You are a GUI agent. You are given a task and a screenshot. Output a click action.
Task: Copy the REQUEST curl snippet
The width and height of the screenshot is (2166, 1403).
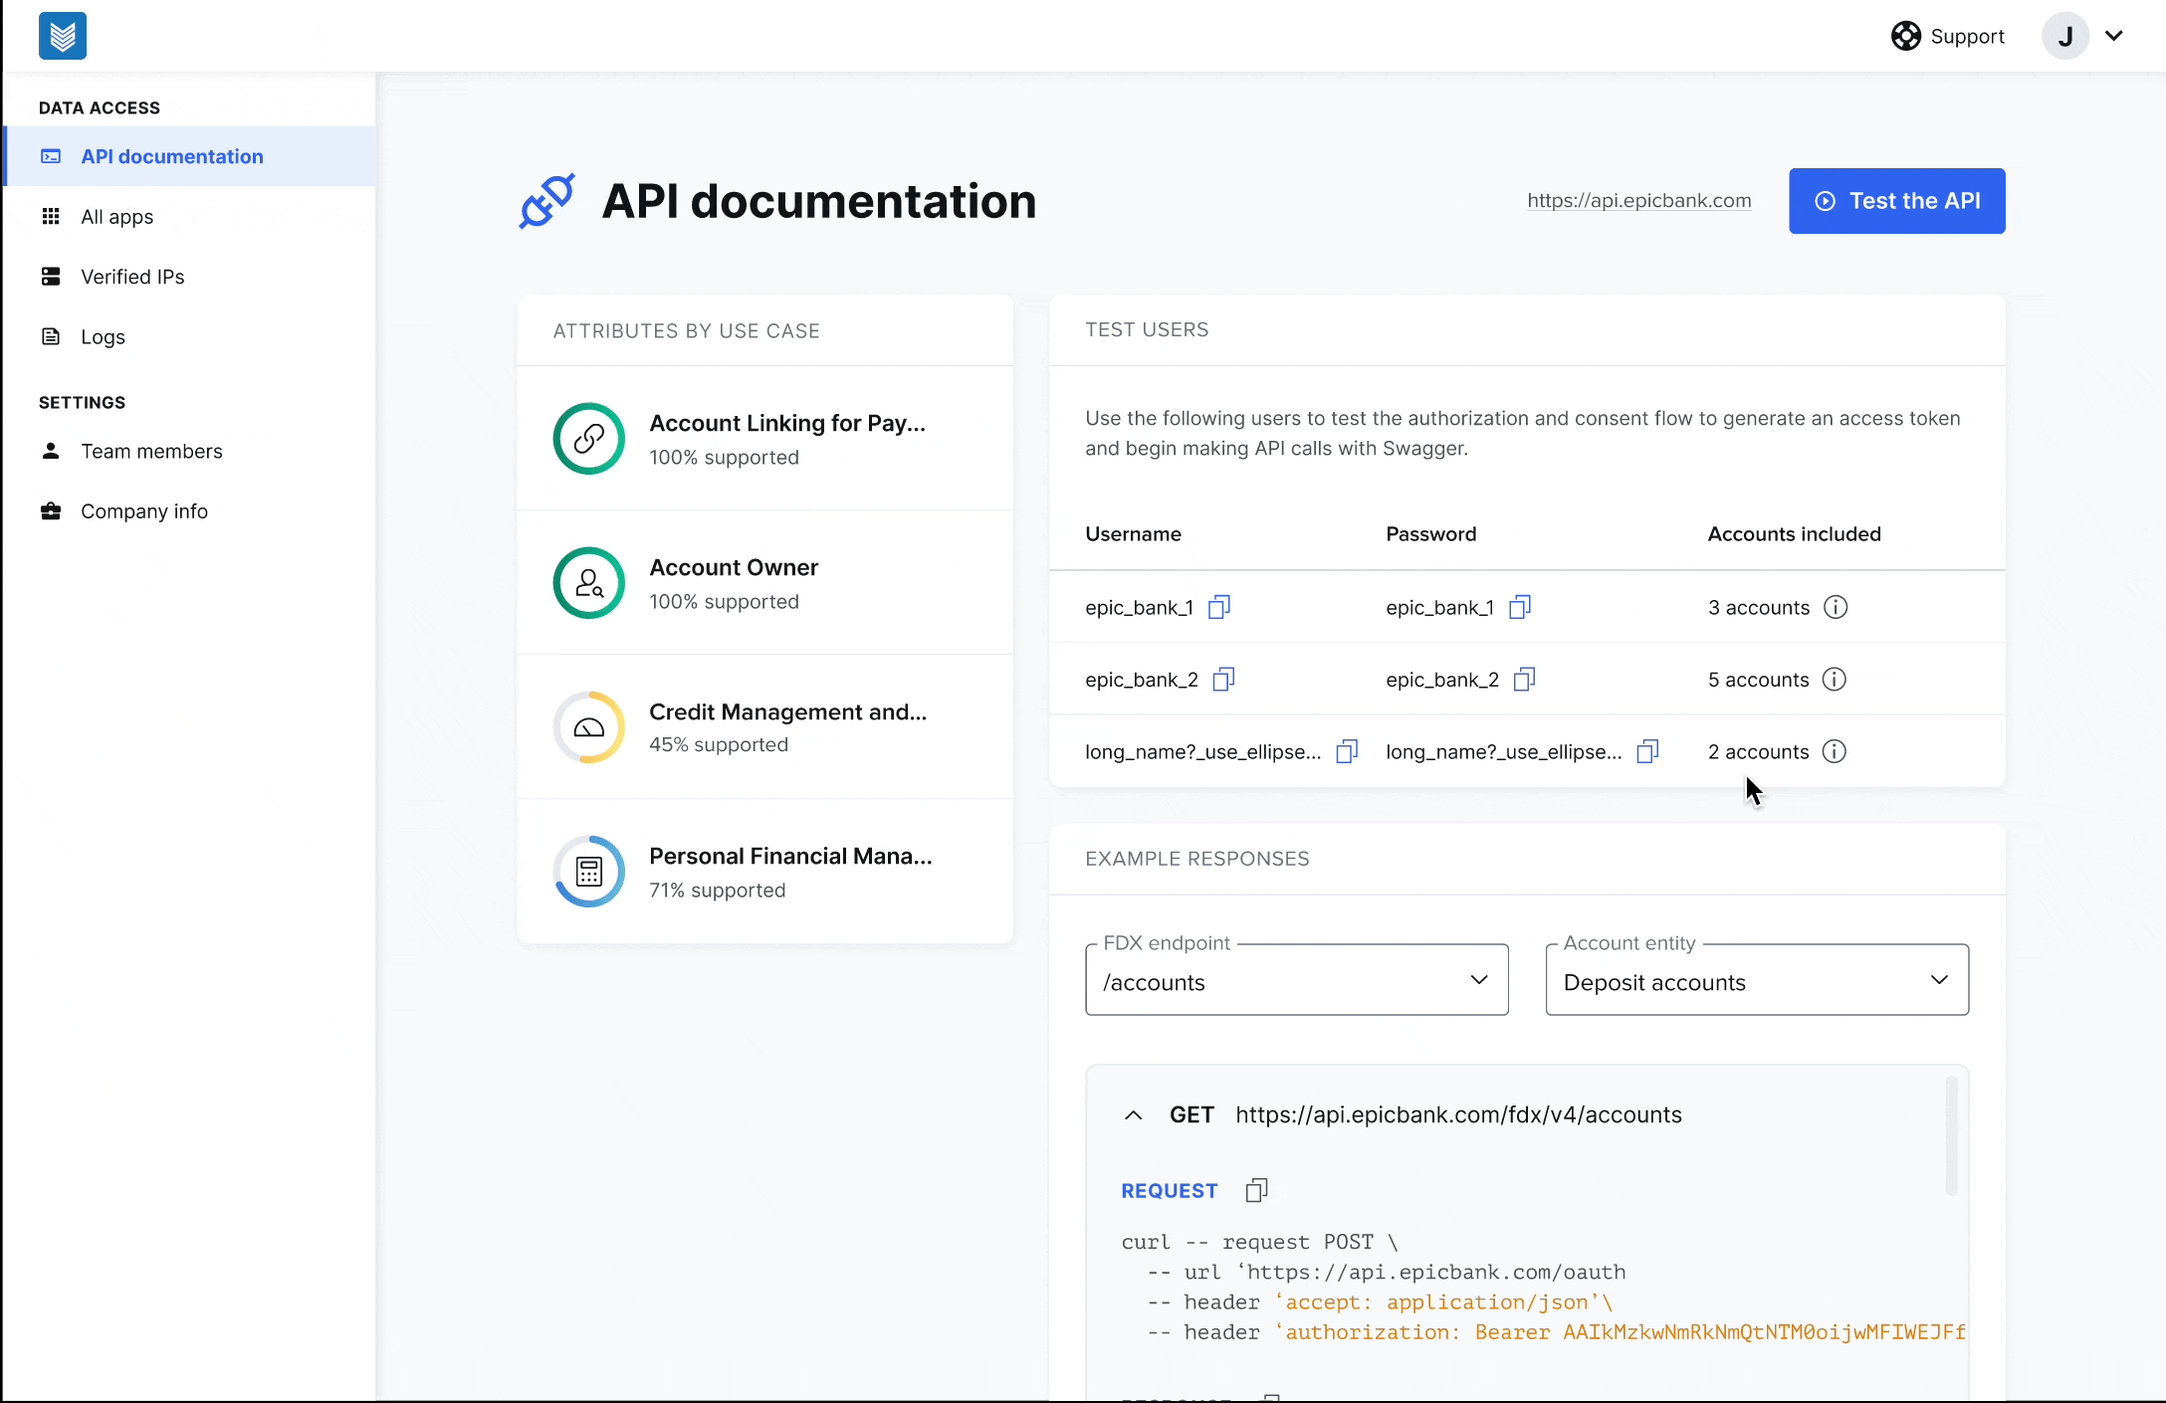tap(1256, 1190)
